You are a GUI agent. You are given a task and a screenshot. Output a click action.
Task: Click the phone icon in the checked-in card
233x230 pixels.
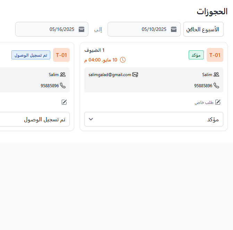pos(63,85)
